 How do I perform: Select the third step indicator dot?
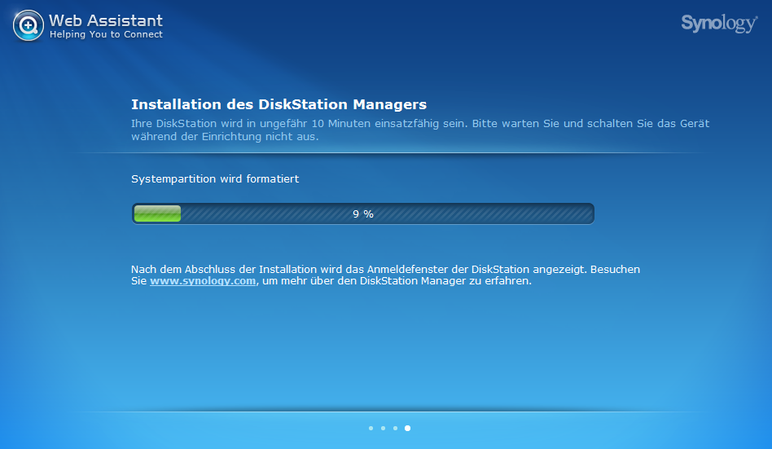pos(395,429)
